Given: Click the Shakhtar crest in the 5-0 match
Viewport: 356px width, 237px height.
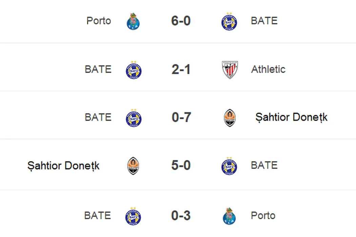Looking at the screenshot, I should [133, 166].
